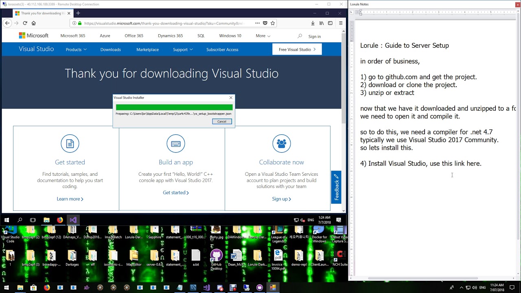Open Firefox downloads arrow icon

coord(313,23)
